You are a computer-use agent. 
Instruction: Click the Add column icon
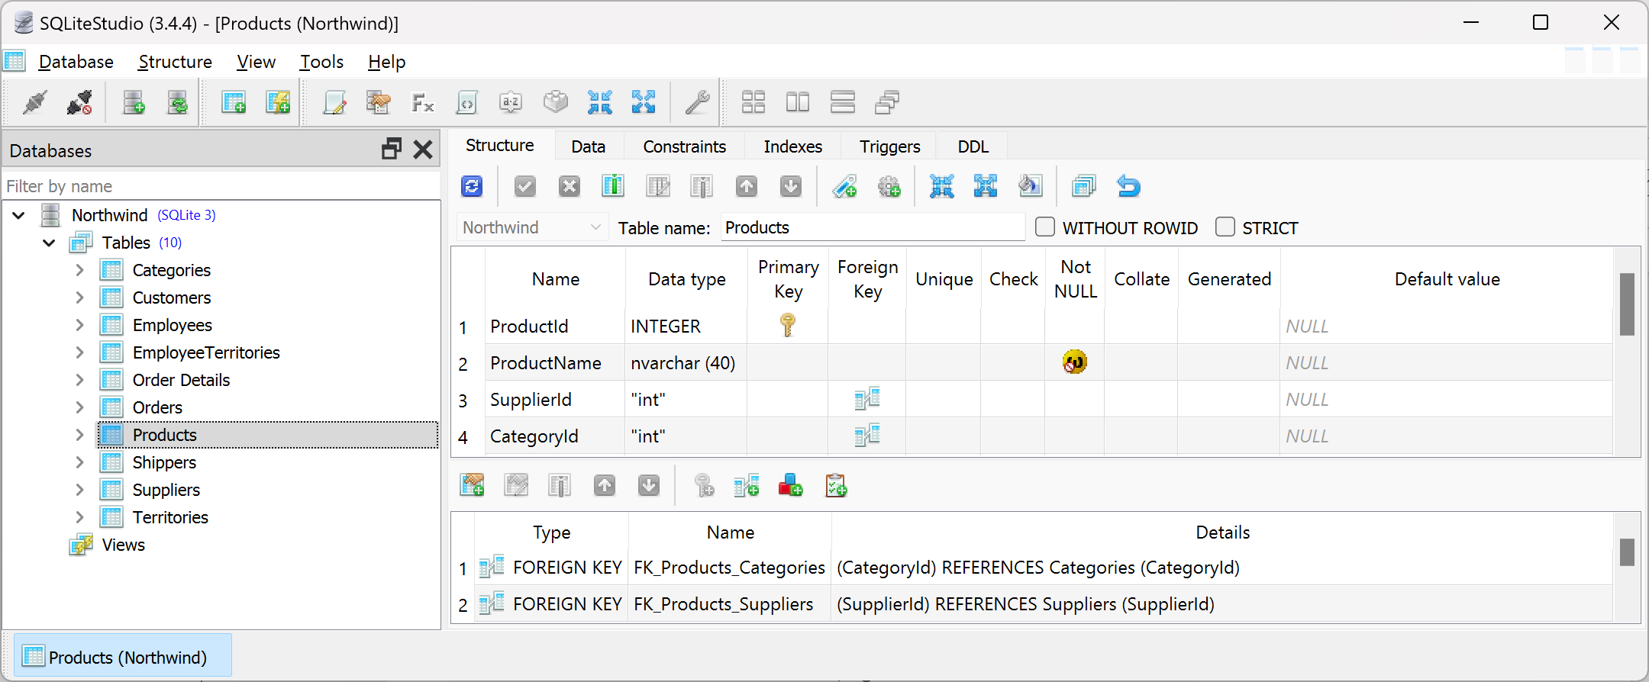pos(613,186)
